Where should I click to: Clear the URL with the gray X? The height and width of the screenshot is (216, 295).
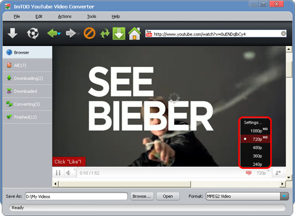[x=283, y=34]
